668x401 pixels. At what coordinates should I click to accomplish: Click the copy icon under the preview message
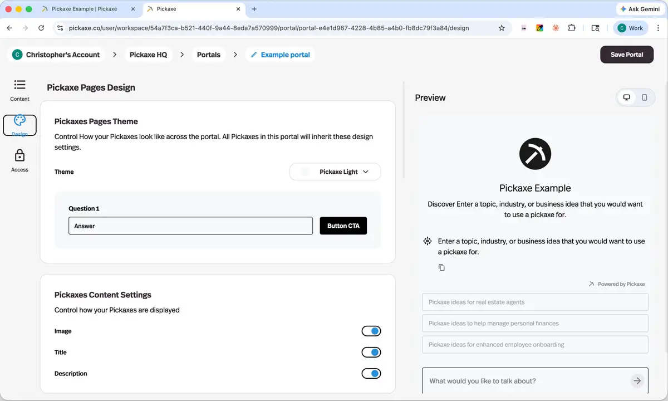pos(441,268)
